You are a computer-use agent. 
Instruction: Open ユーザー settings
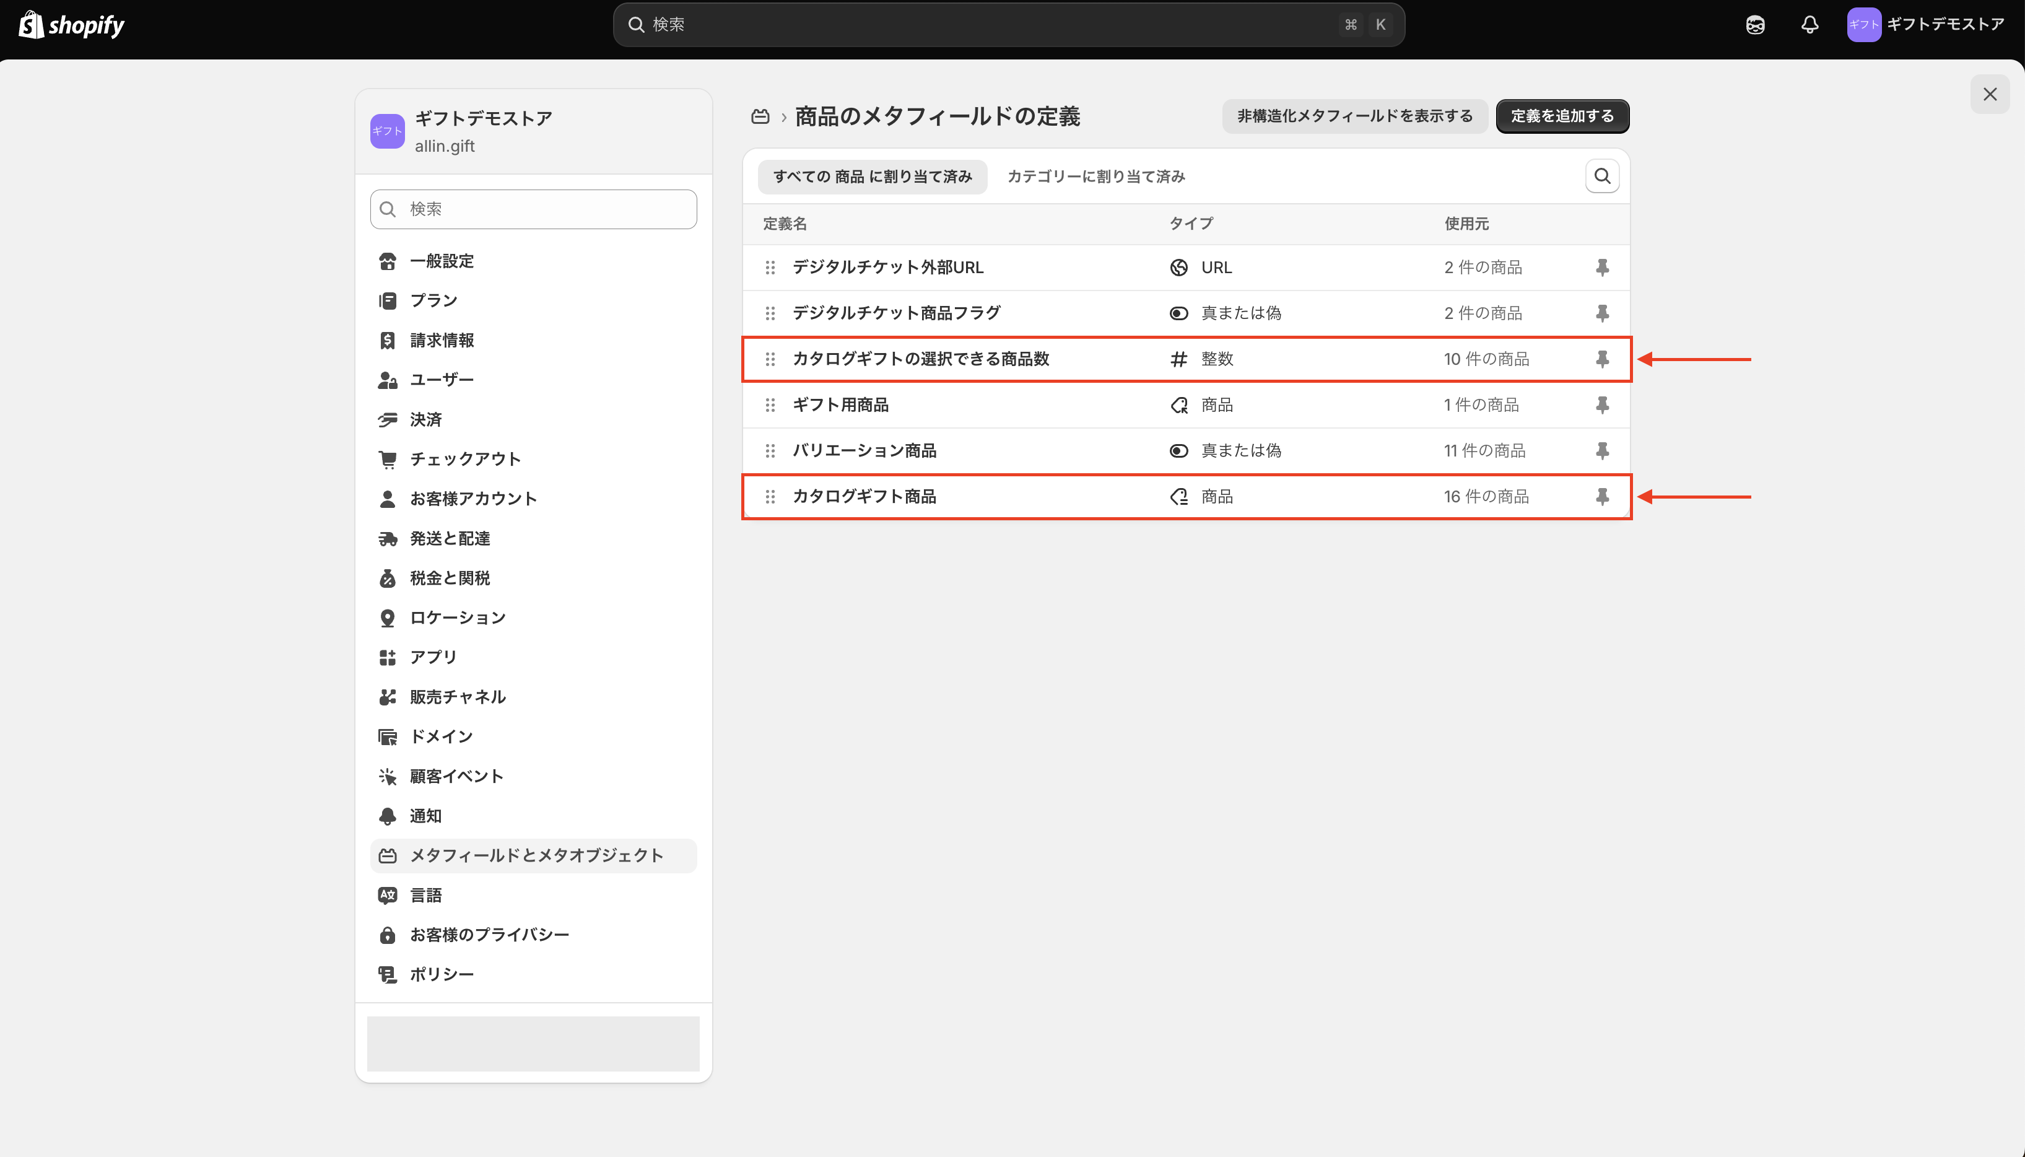533,380
